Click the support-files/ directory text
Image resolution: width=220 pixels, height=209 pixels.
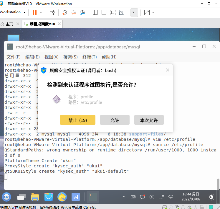[148, 134]
